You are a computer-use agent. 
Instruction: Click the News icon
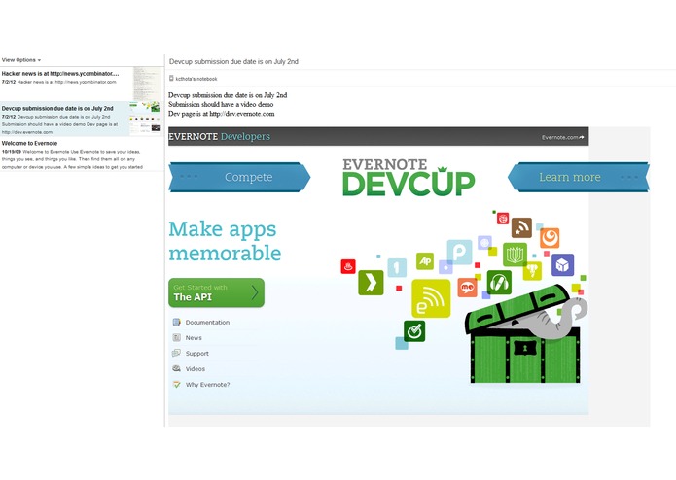pos(176,337)
